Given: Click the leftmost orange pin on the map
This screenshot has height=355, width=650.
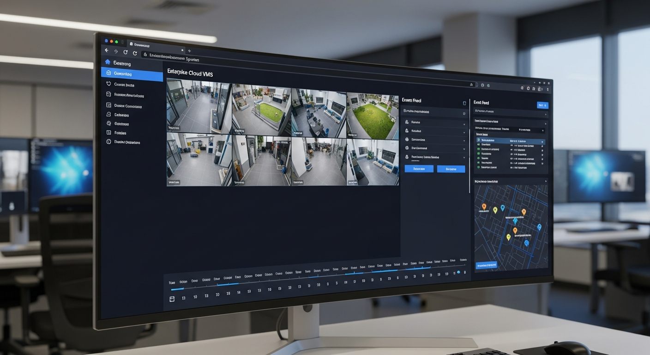Looking at the screenshot, I should 484,207.
